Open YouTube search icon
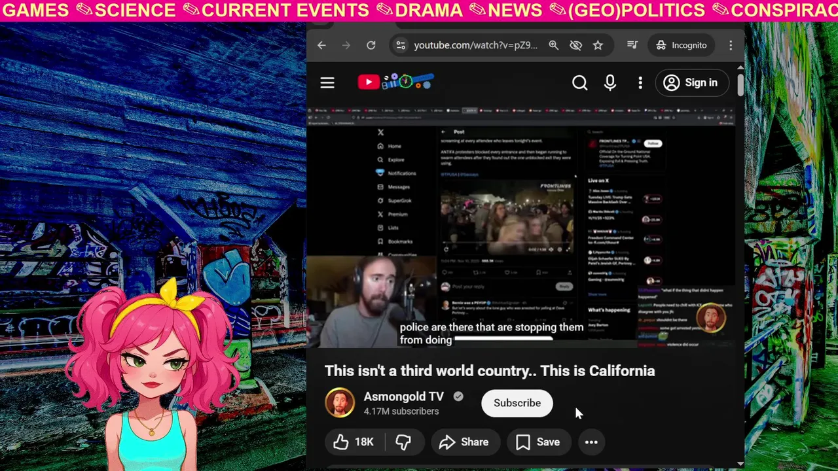Viewport: 838px width, 471px height. point(579,82)
